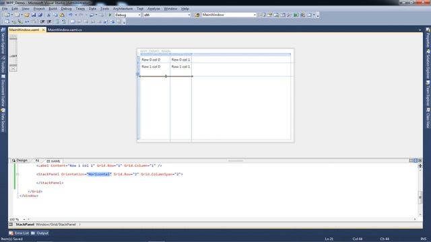
Task: Select the Row 1 col 0 label
Action: point(151,67)
